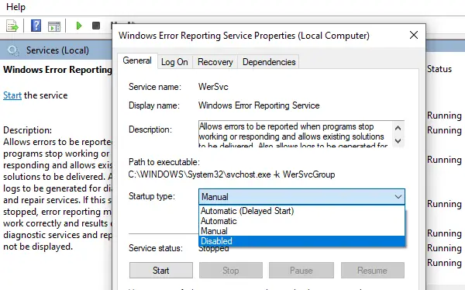The image size is (465, 290).
Task: Click the Start the service link
Action: (12, 95)
